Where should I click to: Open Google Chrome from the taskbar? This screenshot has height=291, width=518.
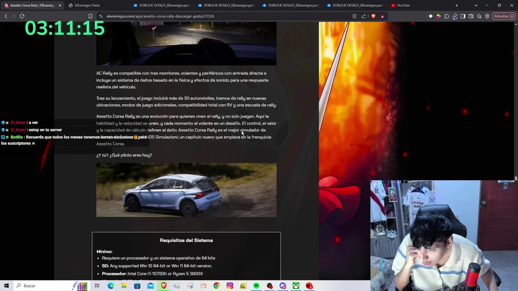217,286
